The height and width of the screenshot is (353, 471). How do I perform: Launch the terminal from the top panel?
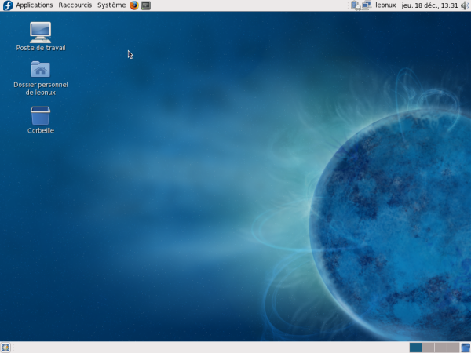click(146, 5)
